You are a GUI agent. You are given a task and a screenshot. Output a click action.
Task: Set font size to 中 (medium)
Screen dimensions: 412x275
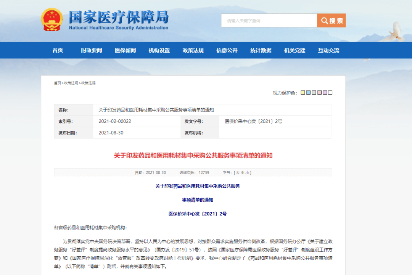pos(242,172)
